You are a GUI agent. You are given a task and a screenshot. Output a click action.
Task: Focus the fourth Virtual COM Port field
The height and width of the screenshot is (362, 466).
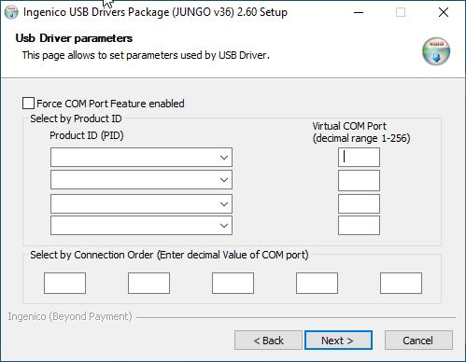pos(359,226)
